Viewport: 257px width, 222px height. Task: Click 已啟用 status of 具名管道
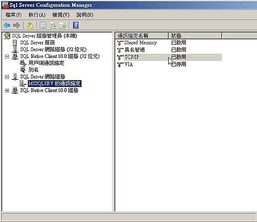[x=179, y=50]
